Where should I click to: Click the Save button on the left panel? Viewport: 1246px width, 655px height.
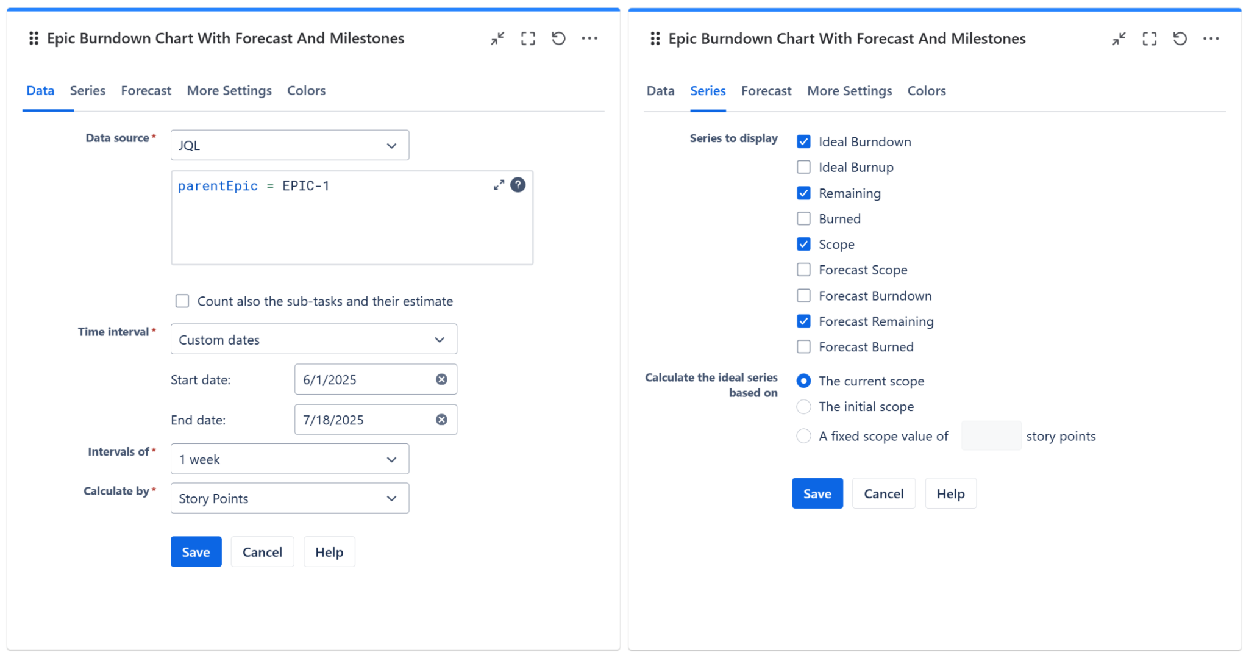tap(196, 551)
